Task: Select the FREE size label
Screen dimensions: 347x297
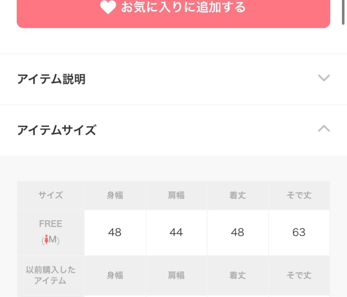Action: (50, 224)
